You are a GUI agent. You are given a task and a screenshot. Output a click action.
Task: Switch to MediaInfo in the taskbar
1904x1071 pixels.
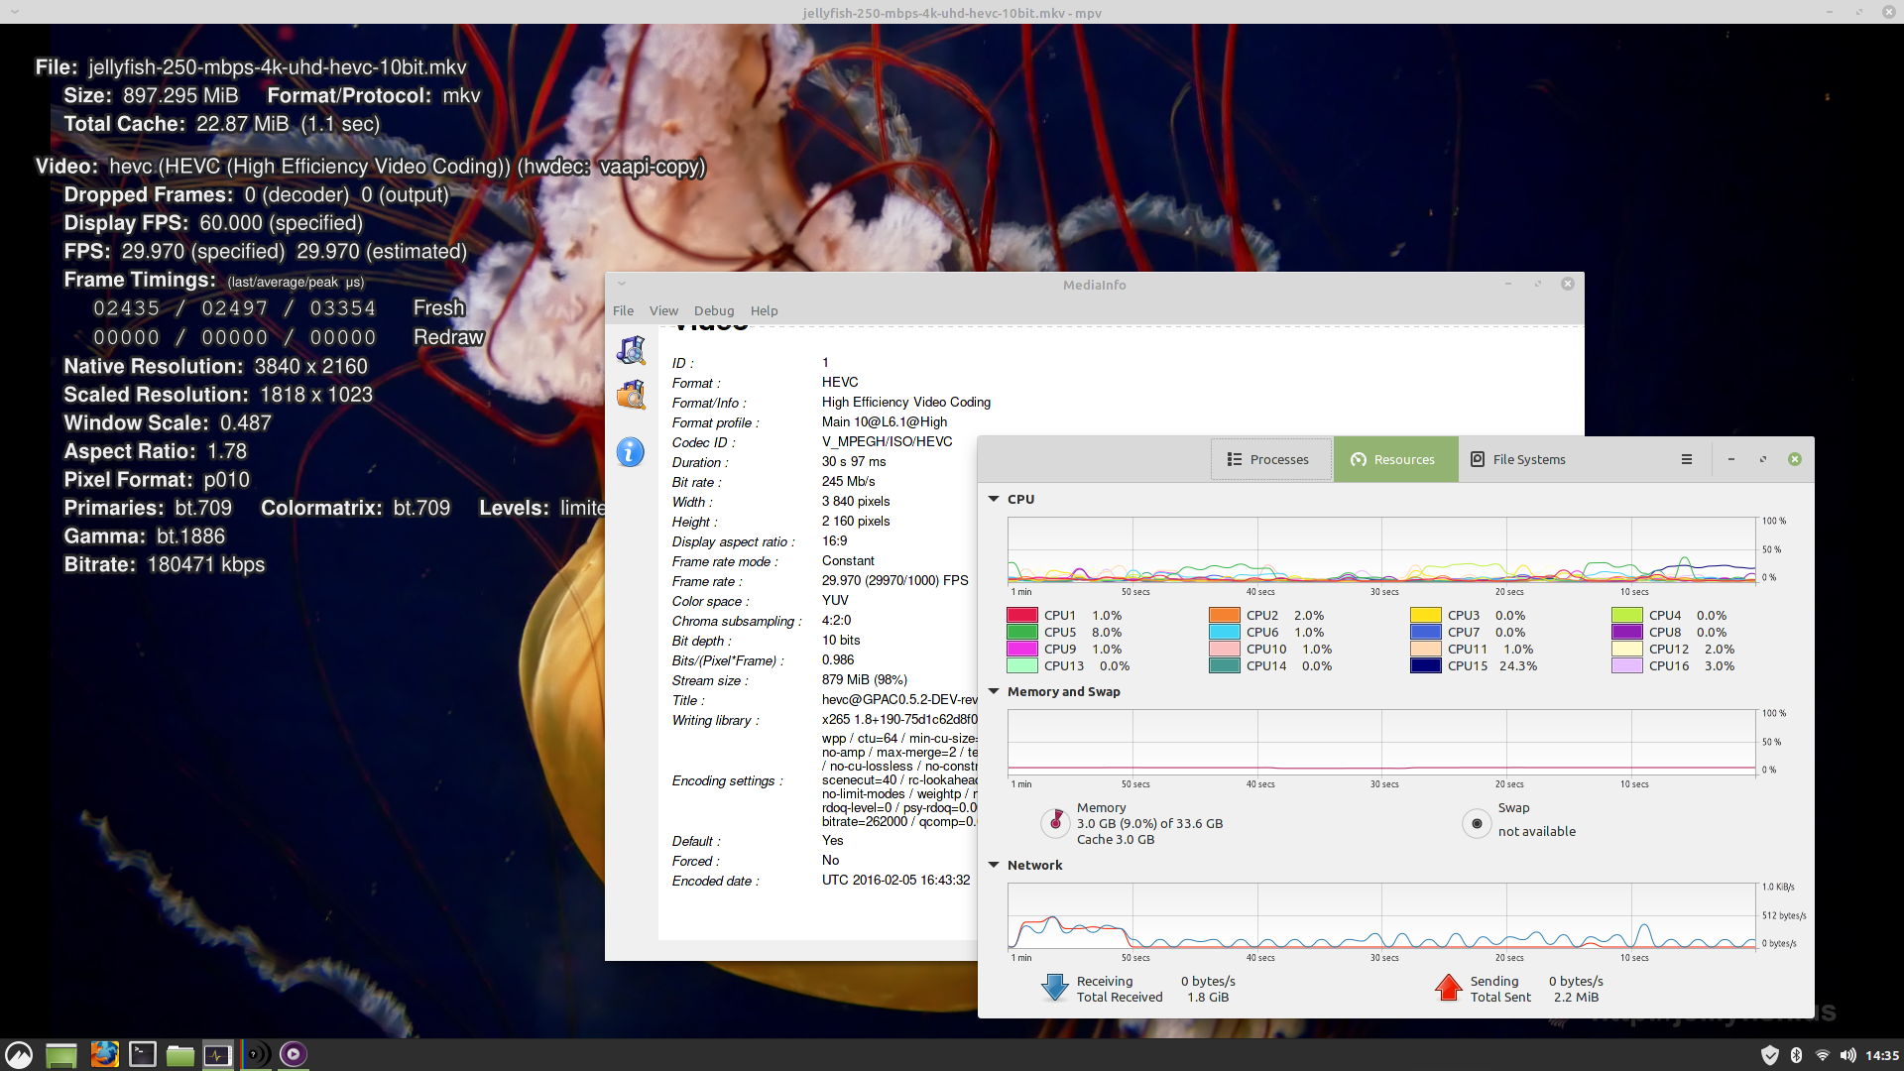255,1054
